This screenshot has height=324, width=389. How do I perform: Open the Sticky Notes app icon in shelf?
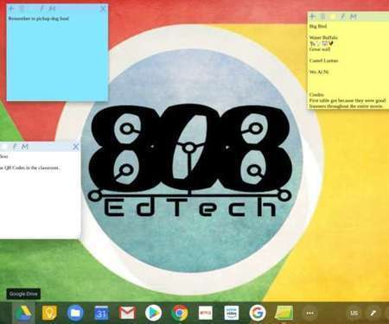284,313
